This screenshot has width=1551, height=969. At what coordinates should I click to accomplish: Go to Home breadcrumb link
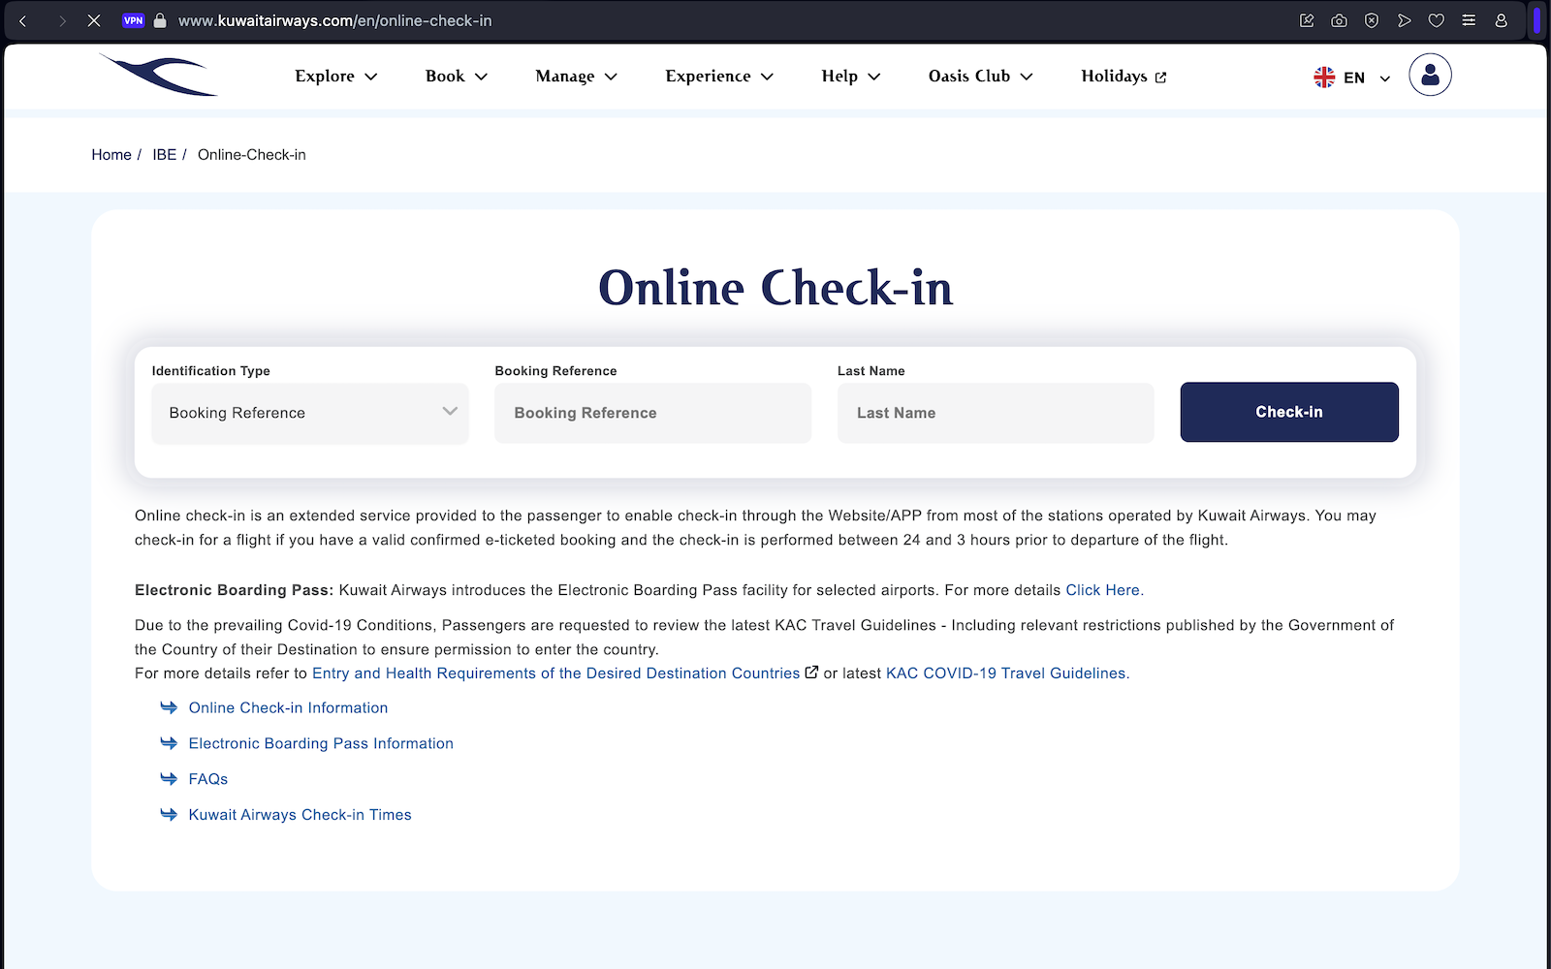pos(111,155)
